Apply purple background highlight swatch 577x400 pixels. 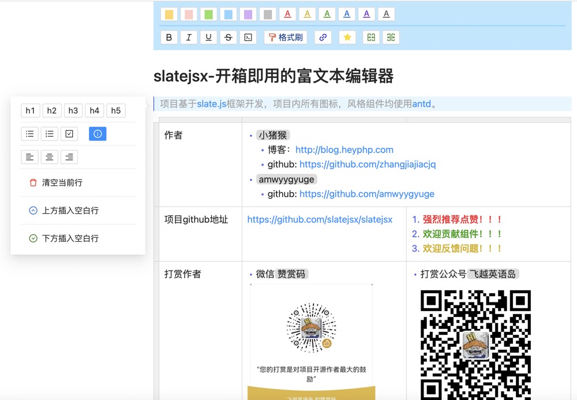248,14
